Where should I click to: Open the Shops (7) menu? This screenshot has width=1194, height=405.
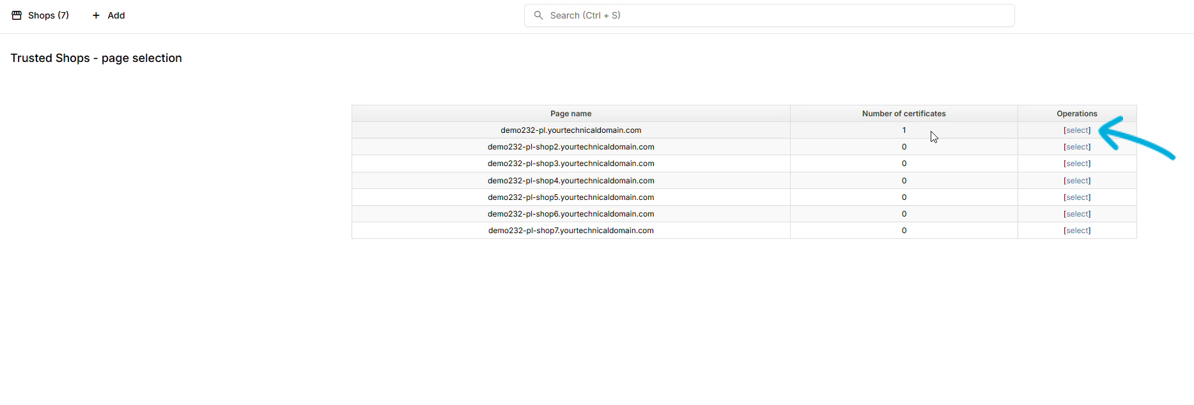[x=40, y=15]
